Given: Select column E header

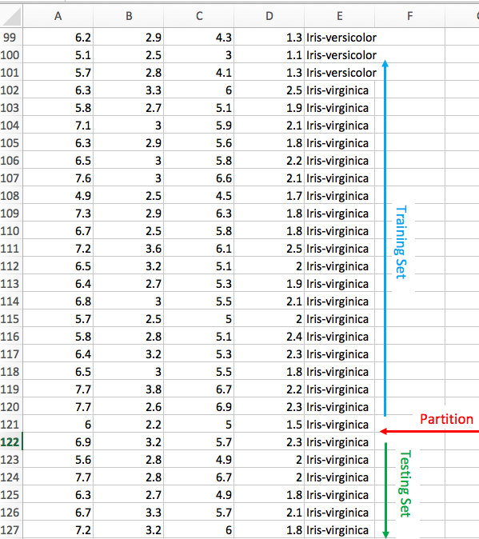Looking at the screenshot, I should [x=340, y=16].
